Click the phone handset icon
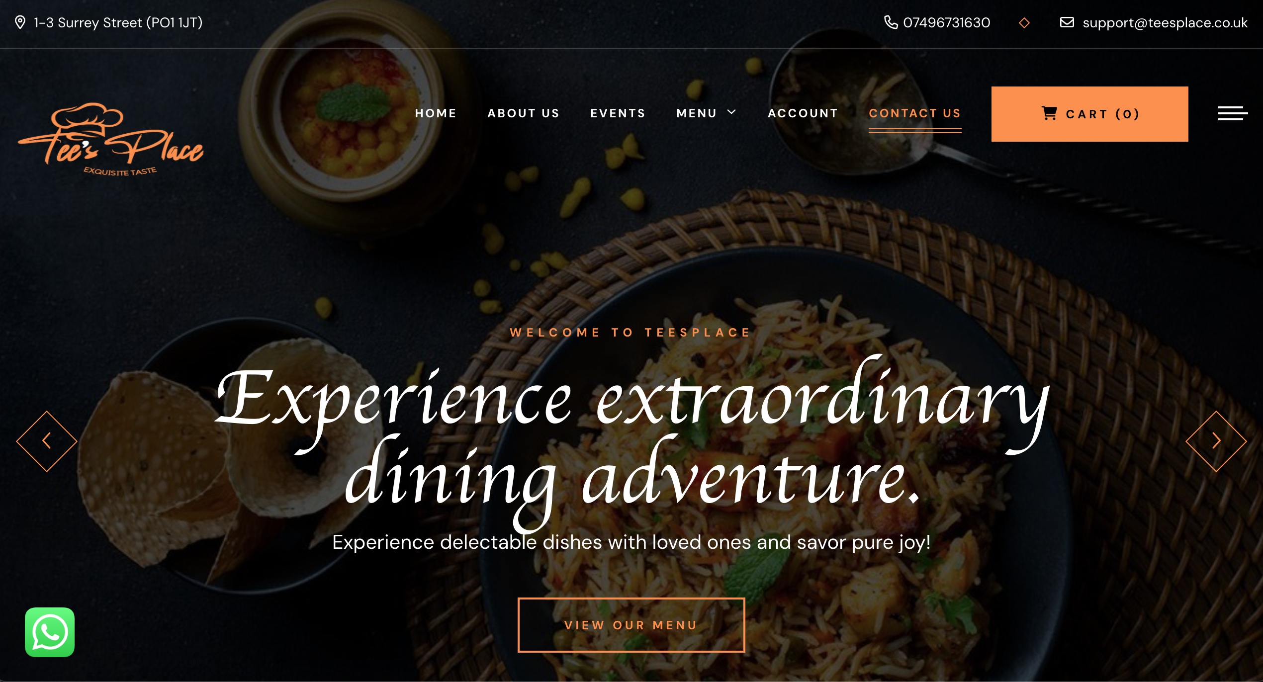 891,22
